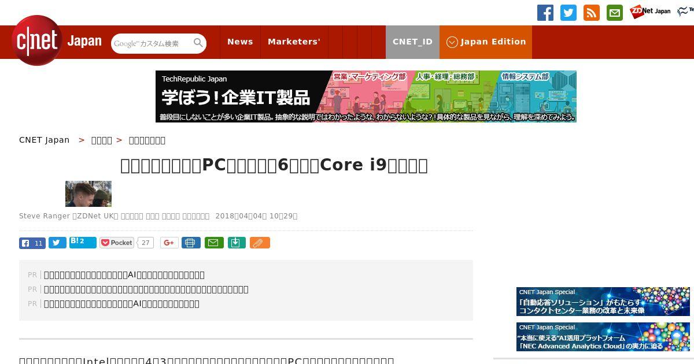Click the orange paperclip clip icon
The image size is (694, 364).
260,243
